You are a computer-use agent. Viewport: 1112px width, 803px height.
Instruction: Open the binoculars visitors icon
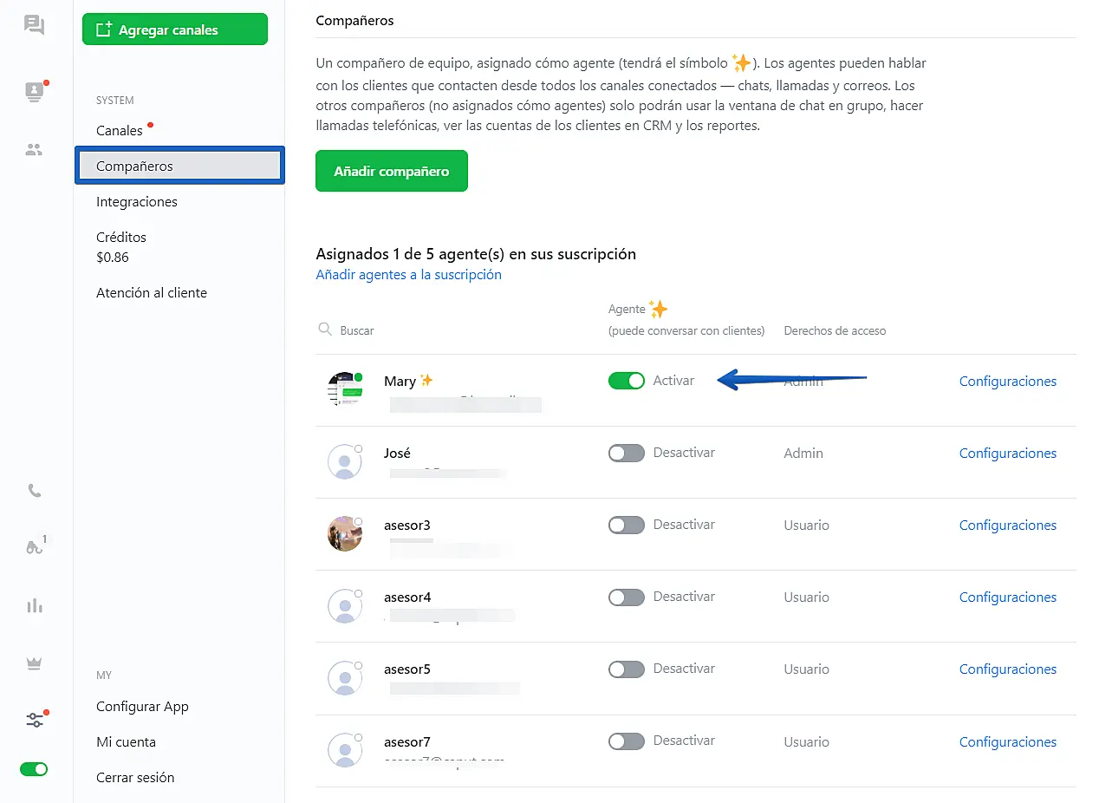coord(35,547)
